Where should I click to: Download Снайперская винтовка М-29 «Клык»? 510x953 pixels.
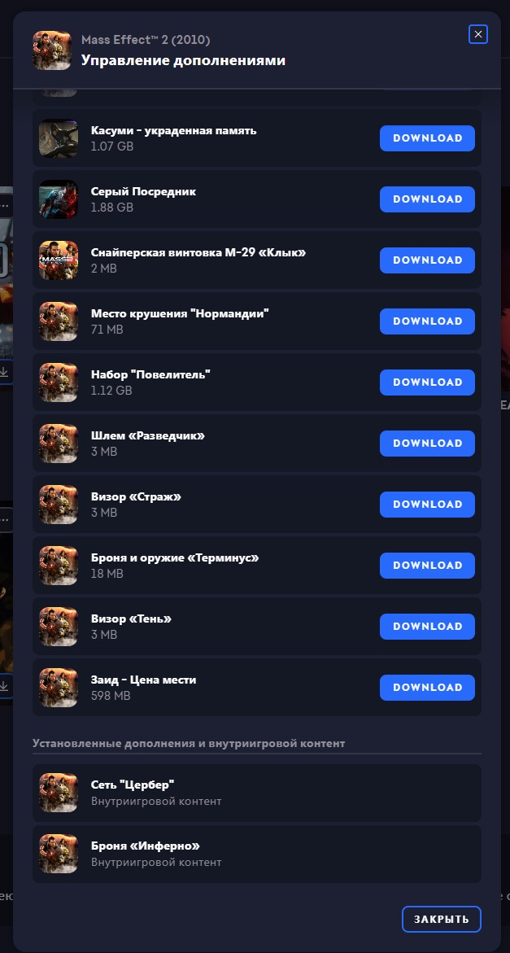click(427, 260)
